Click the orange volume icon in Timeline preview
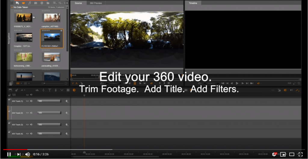Screen dimensions: 308x159 [x=258, y=83]
